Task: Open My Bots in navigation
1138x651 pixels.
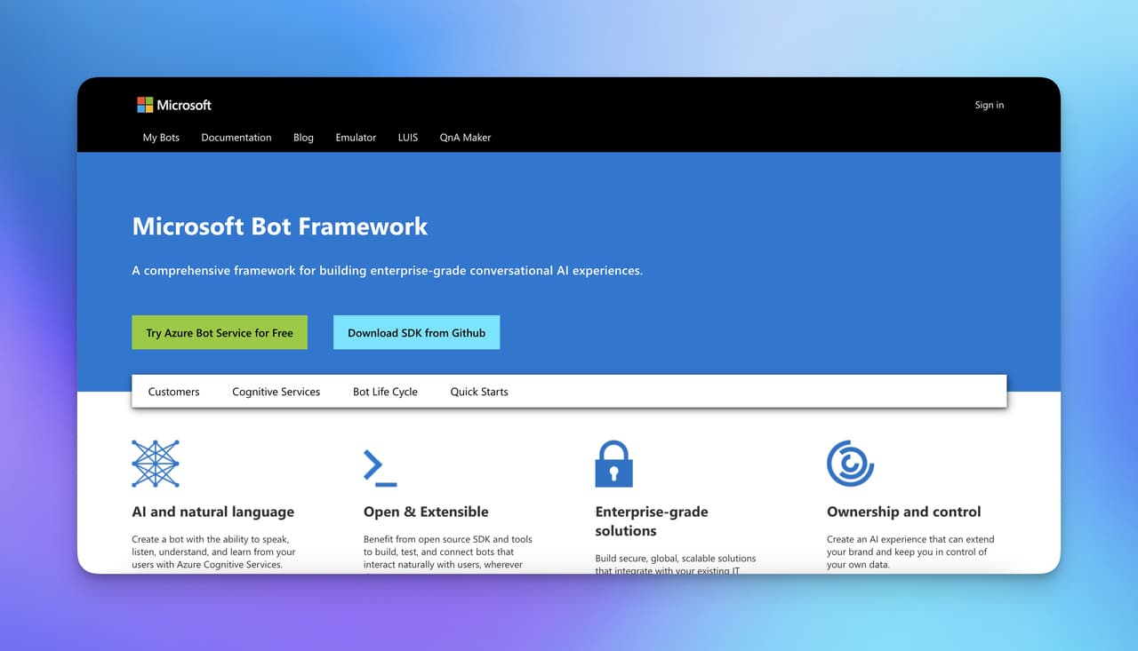Action: point(161,138)
